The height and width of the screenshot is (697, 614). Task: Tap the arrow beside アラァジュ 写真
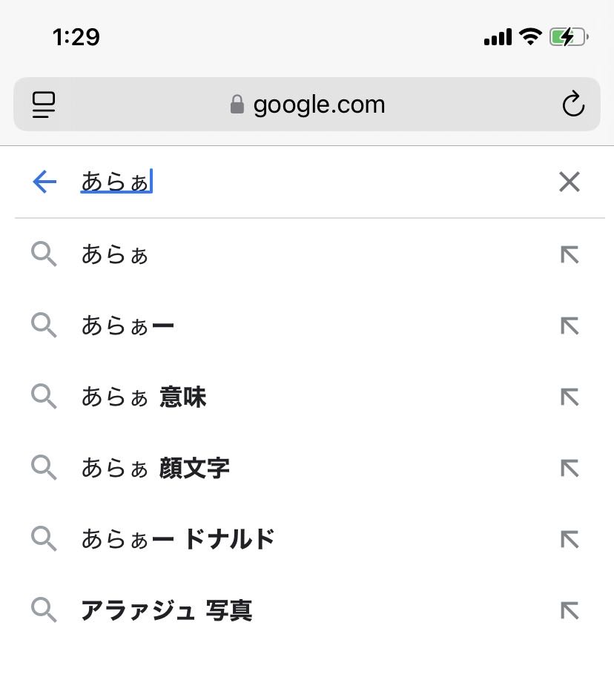click(x=569, y=610)
